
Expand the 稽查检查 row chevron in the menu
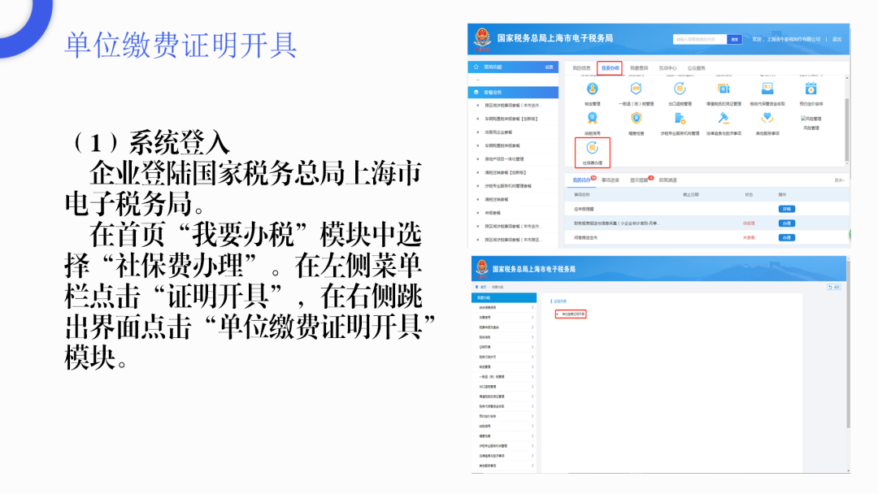pos(532,435)
